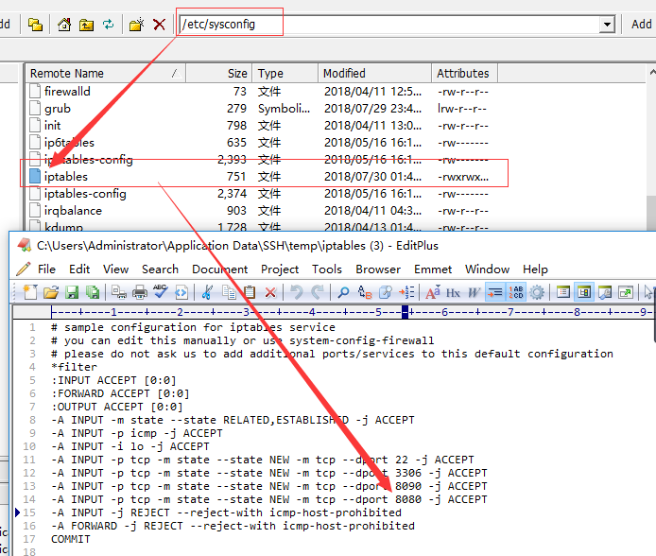The width and height of the screenshot is (656, 556).
Task: Open EditPlus Tools menu
Action: tap(327, 269)
